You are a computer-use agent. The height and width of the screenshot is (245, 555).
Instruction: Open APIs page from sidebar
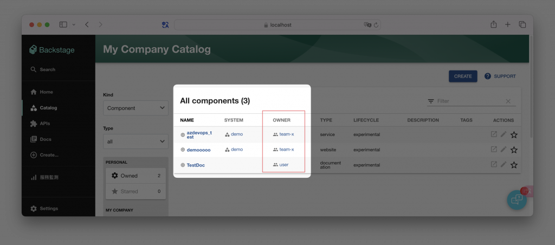tap(40, 124)
